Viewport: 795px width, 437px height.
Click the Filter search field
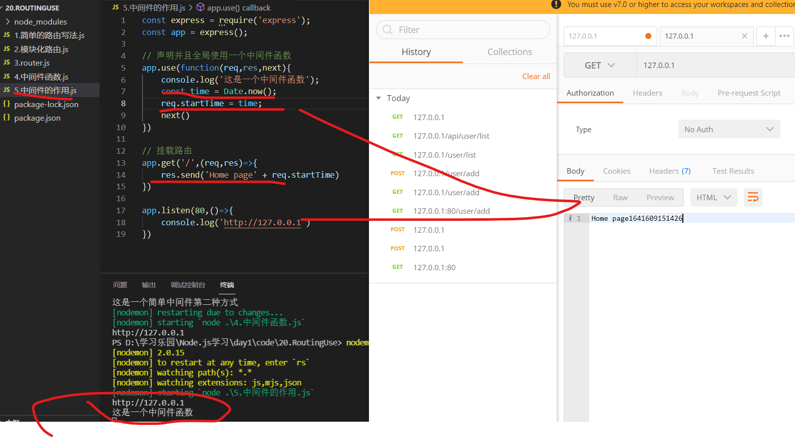coord(463,30)
